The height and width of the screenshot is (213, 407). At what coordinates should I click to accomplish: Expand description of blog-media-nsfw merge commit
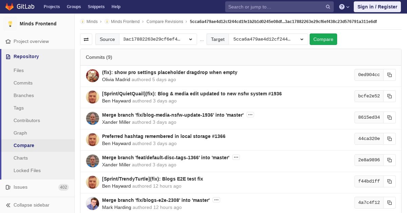[x=250, y=115]
